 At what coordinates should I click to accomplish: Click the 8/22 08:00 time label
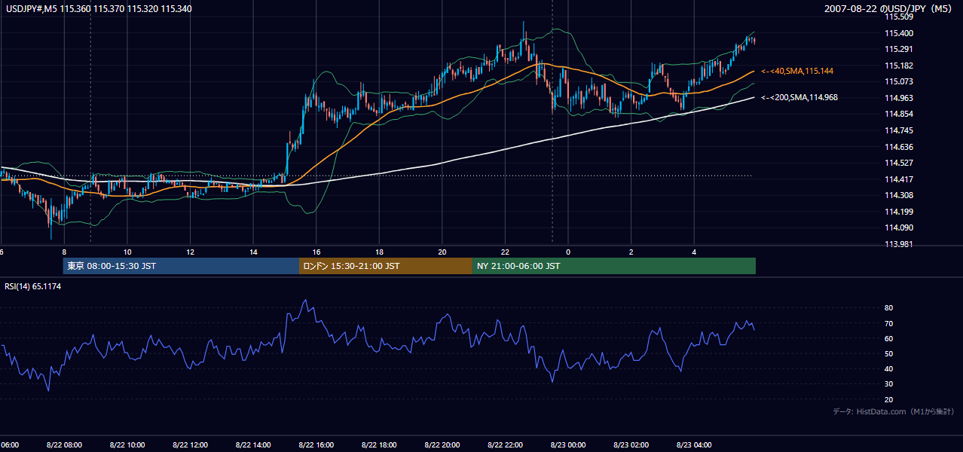coord(63,445)
